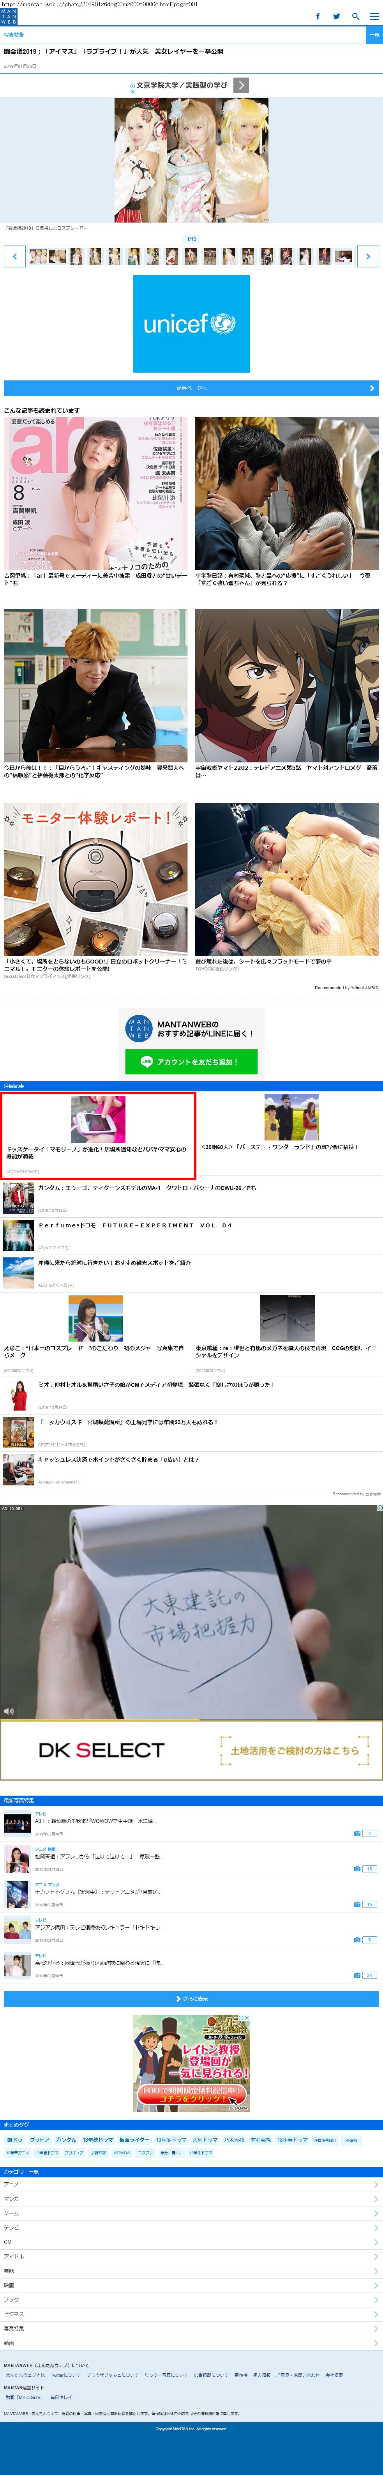Go to the next photo with right arrow
Viewport: 383px width, 2475px height.
pos(368,256)
